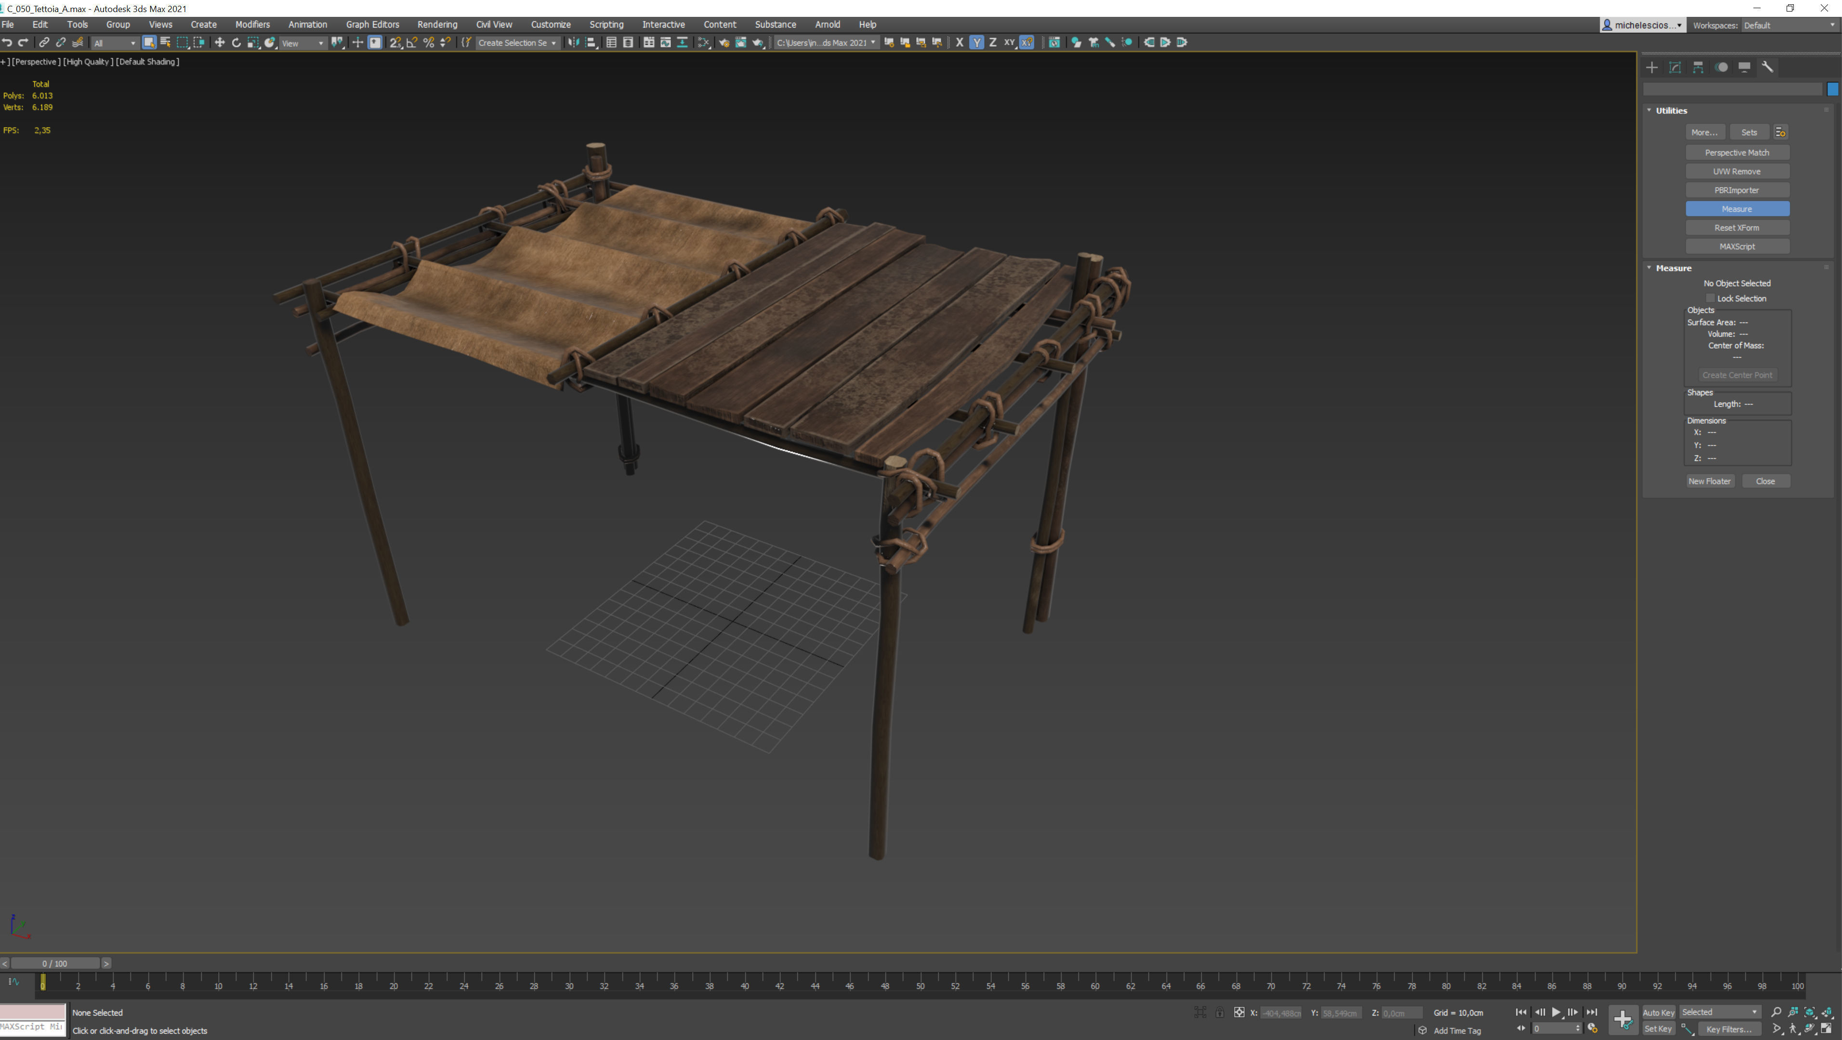This screenshot has width=1842, height=1040.
Task: Close the Measure utility rollout button
Action: 1765,481
